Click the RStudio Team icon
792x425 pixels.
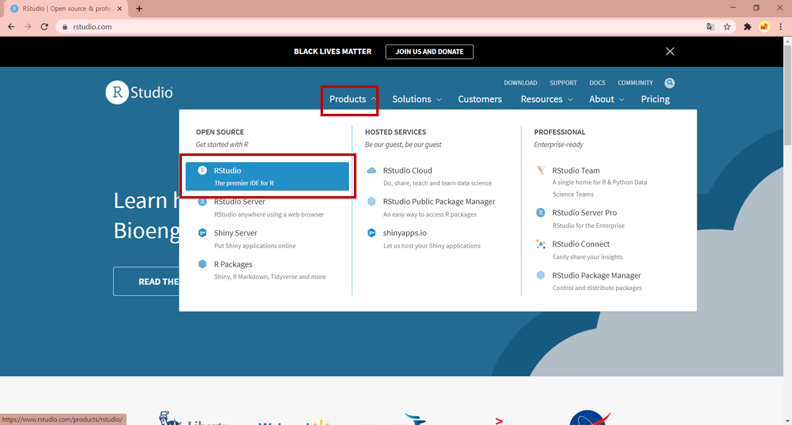pyautogui.click(x=540, y=170)
